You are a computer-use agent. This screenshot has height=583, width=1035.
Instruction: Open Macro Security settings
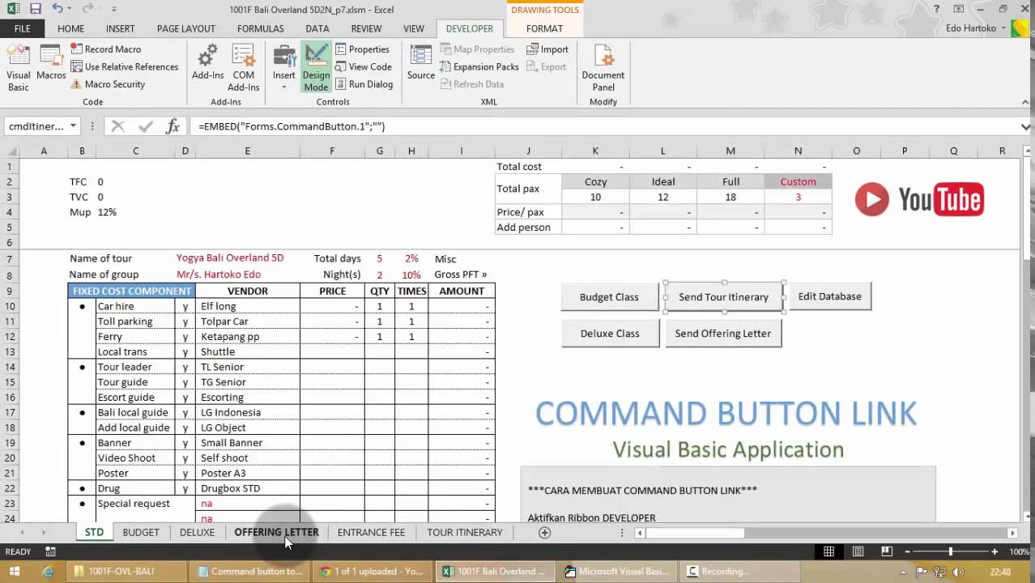[108, 84]
